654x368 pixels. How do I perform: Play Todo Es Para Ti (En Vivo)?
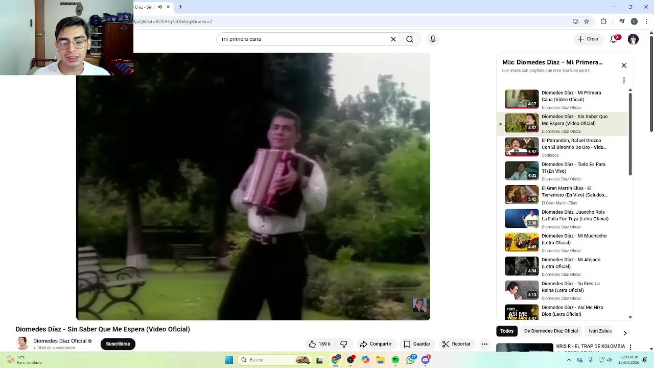pyautogui.click(x=562, y=171)
